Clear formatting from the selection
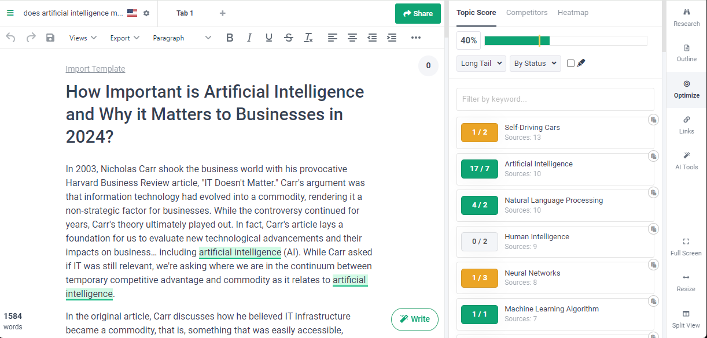The image size is (707, 338). pyautogui.click(x=308, y=38)
